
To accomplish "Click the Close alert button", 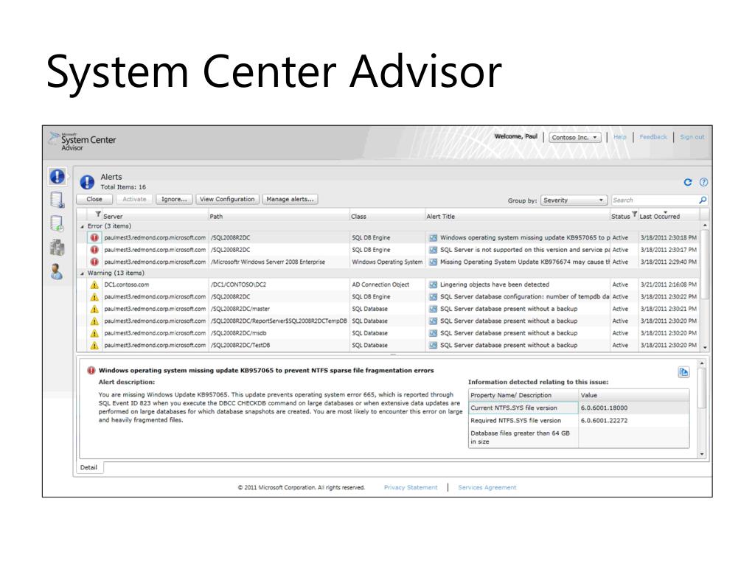I will [94, 199].
